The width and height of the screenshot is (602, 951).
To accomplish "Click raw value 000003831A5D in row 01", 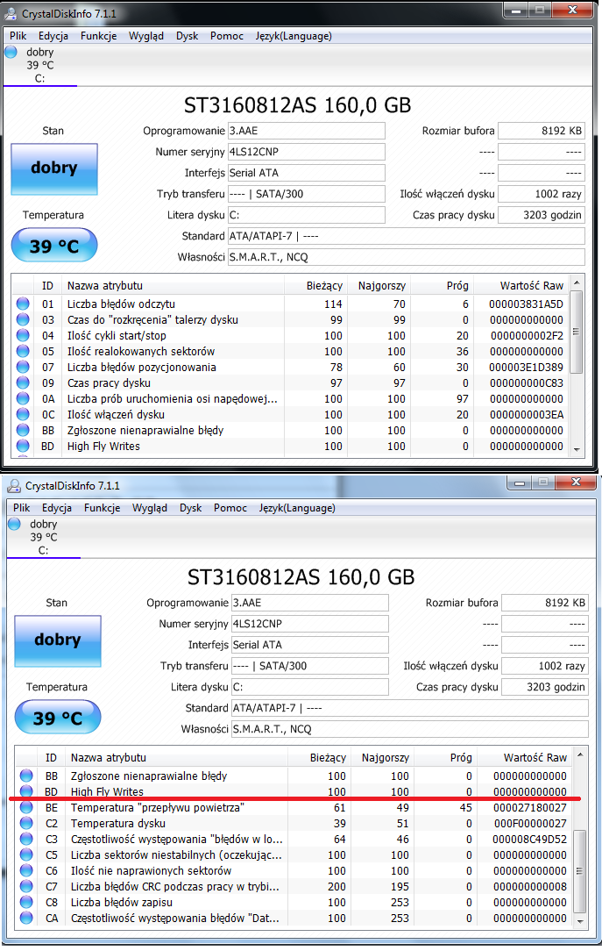I will pyautogui.click(x=527, y=304).
